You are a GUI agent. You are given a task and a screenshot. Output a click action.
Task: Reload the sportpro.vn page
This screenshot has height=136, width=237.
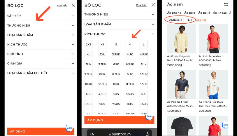(147, 134)
